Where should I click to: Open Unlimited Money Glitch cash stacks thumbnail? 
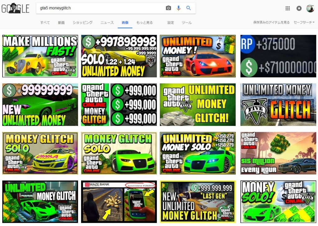198,104
